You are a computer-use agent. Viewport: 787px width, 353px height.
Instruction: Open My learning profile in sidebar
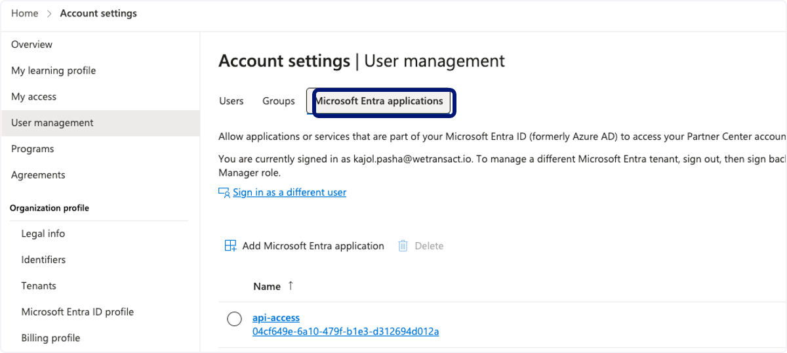coord(101,71)
